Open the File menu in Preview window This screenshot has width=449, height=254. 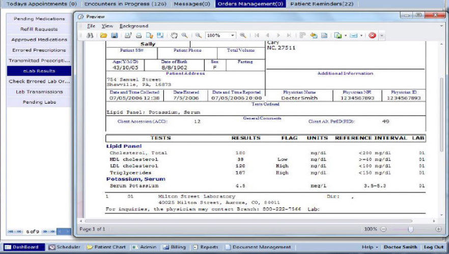pyautogui.click(x=91, y=26)
